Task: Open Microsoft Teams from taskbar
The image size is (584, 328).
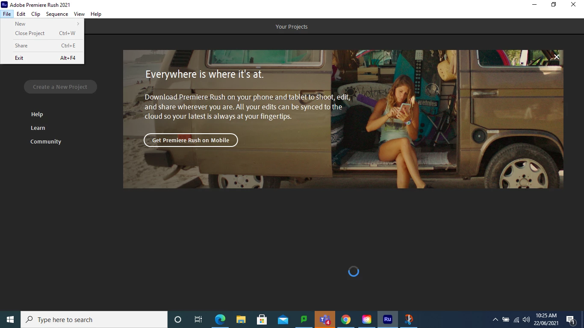Action: [x=325, y=319]
